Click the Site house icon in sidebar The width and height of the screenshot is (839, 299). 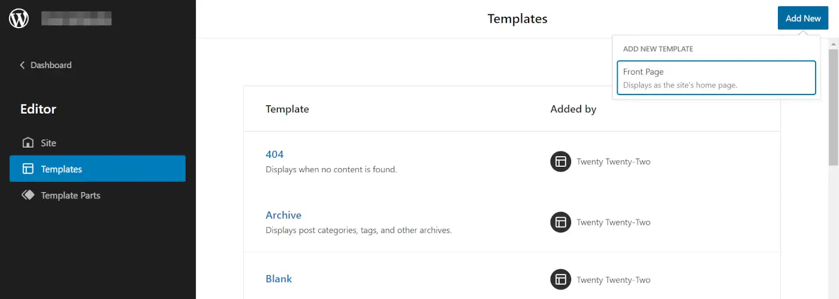[28, 143]
